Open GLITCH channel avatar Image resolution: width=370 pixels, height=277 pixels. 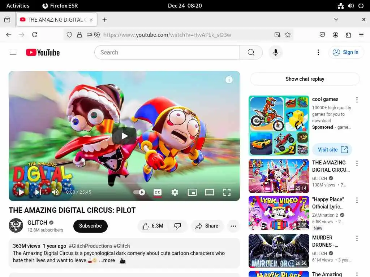16,225
